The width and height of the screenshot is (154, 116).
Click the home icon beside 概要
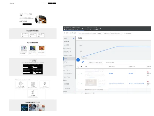pos(74,38)
